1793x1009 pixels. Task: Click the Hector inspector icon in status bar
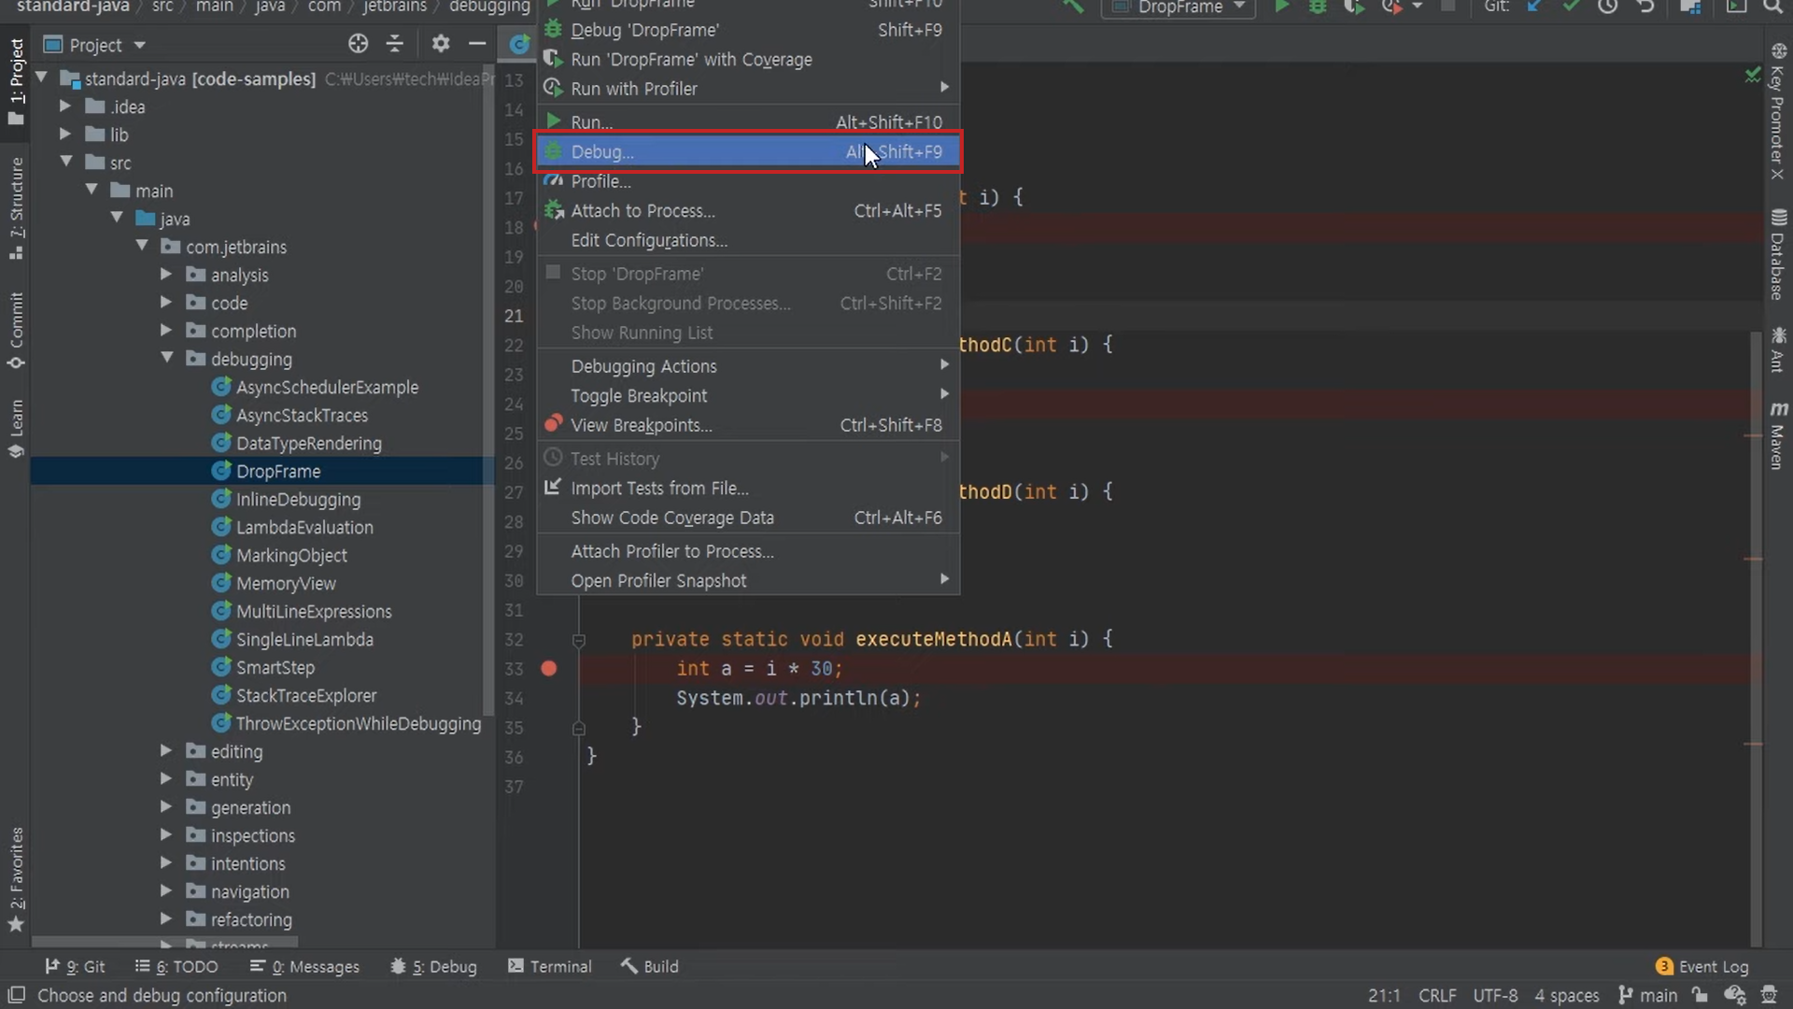coord(1735,996)
